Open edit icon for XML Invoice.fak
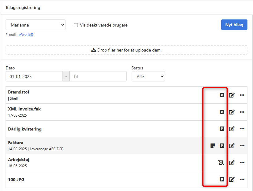 click(232, 112)
